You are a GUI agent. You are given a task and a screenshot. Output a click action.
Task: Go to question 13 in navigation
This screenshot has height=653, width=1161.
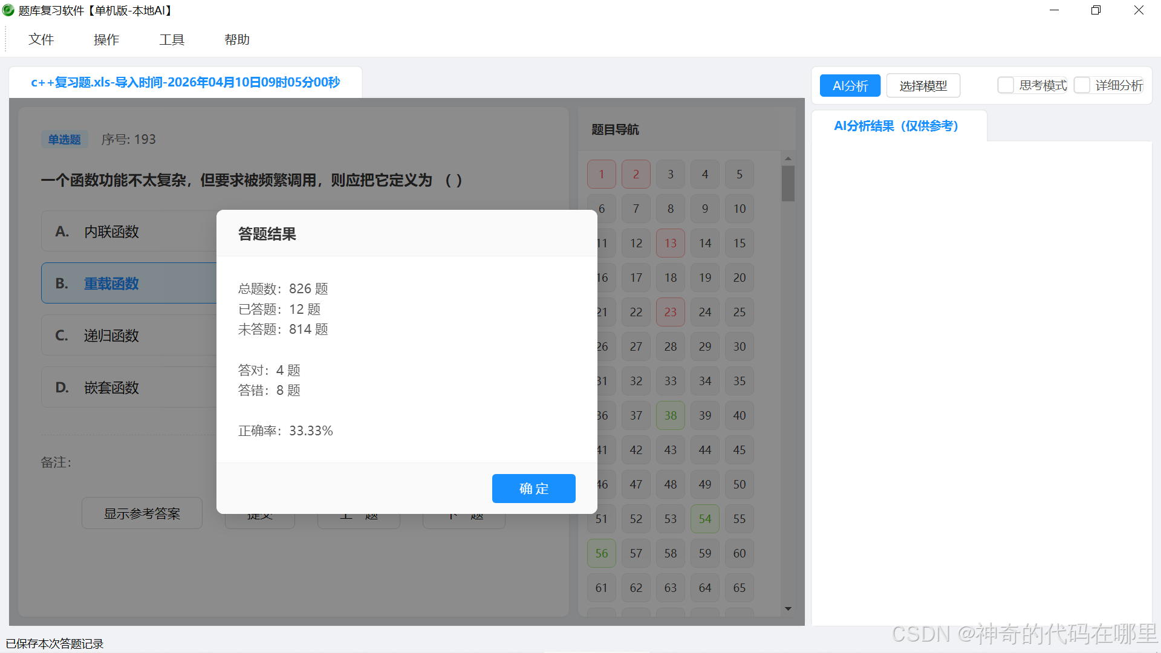coord(671,243)
